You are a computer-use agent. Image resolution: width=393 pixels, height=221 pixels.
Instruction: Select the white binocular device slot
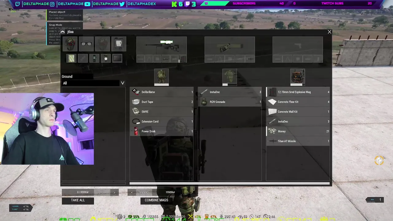[x=119, y=44]
